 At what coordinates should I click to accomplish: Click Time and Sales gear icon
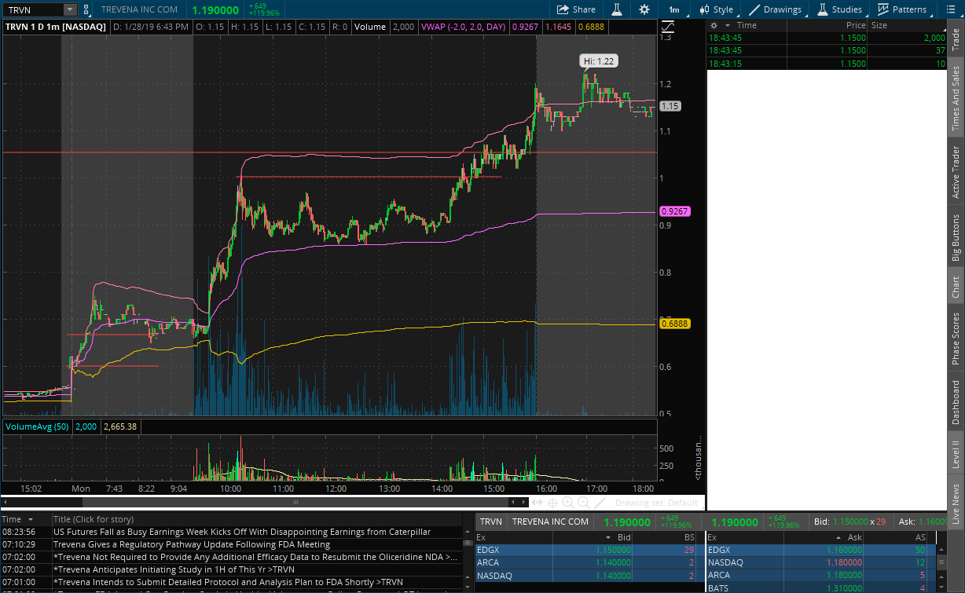714,26
